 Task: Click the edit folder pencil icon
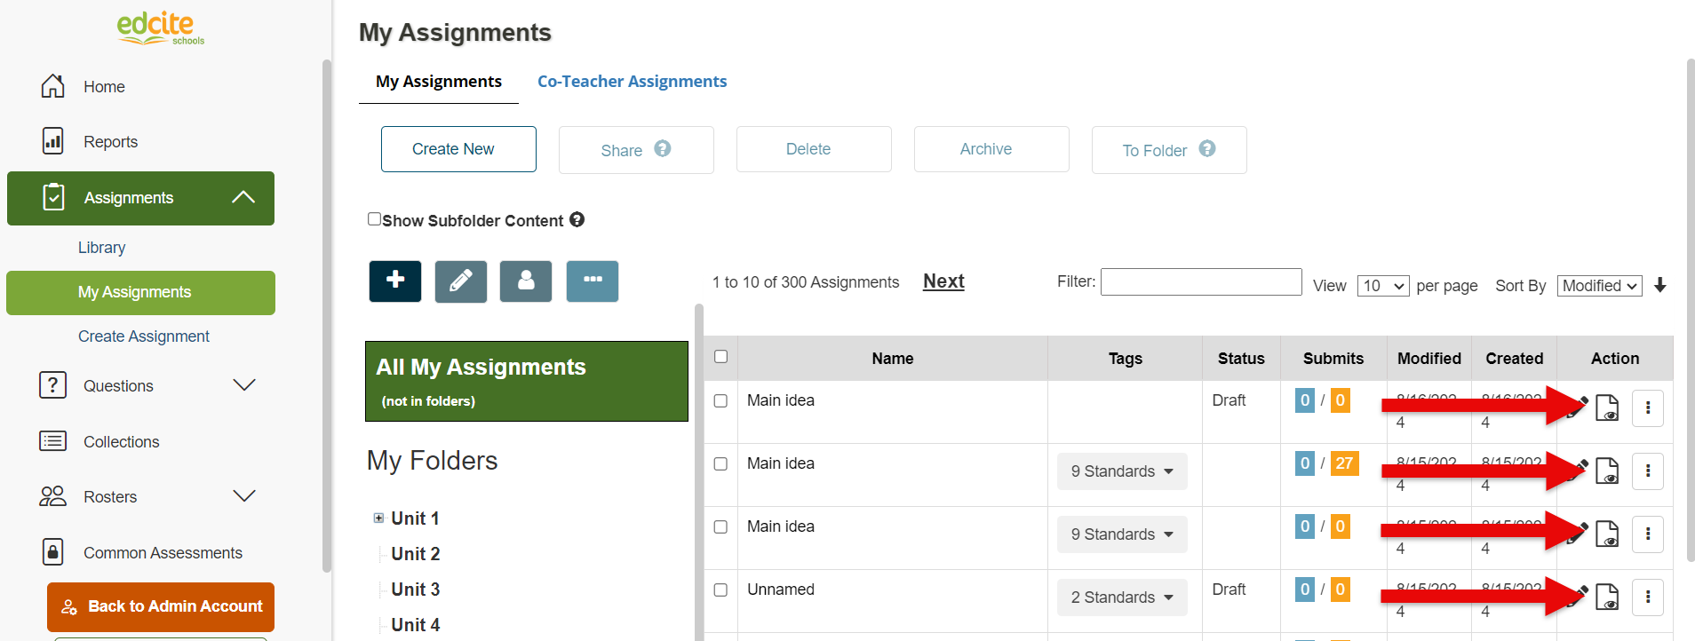pyautogui.click(x=460, y=281)
